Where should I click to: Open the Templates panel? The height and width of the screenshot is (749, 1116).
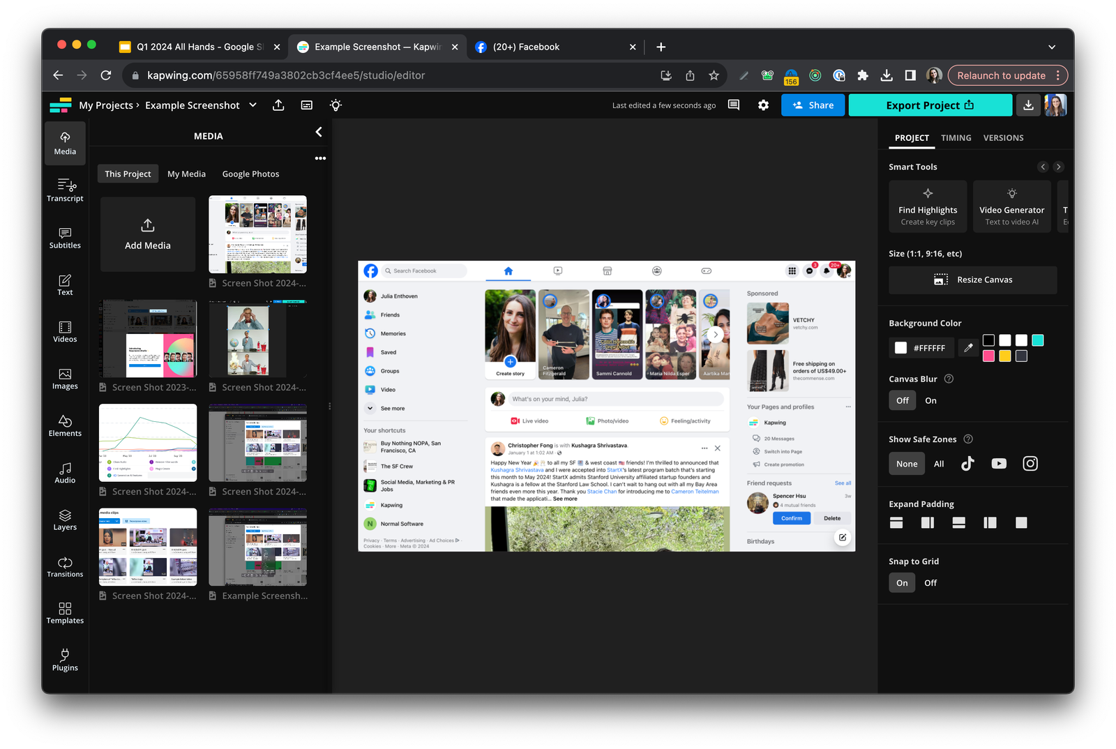click(65, 612)
